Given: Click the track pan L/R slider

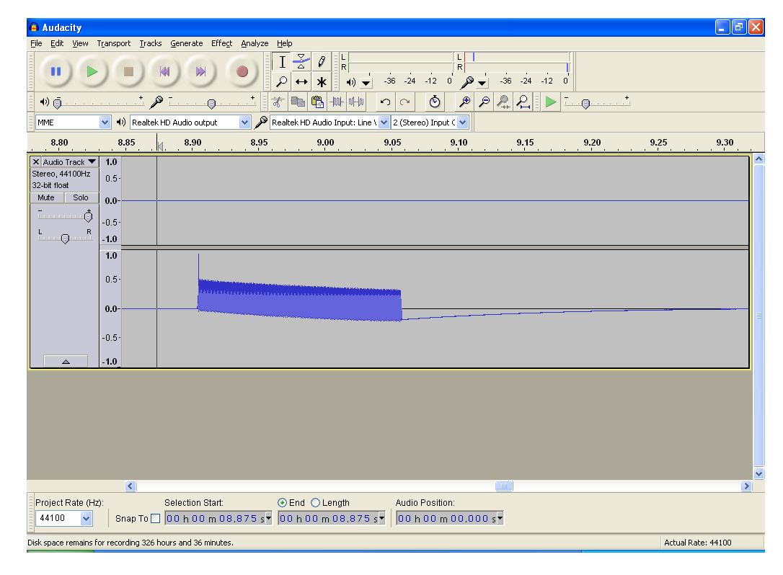Looking at the screenshot, I should [x=65, y=239].
